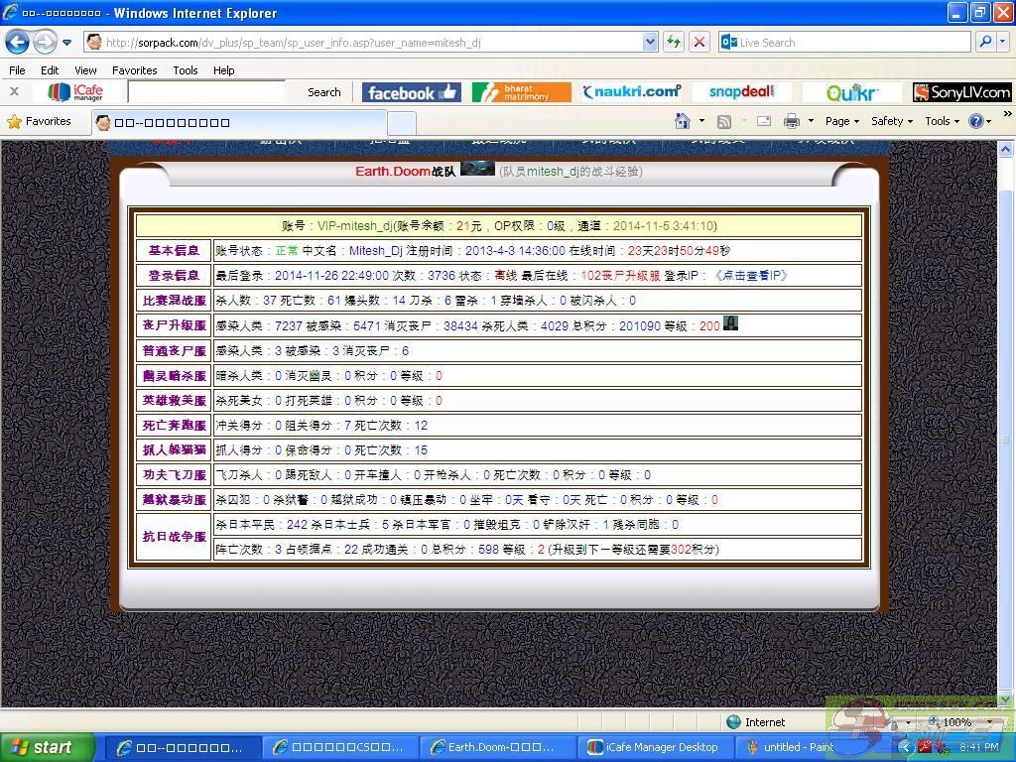Open the View menu
The height and width of the screenshot is (762, 1016).
85,70
